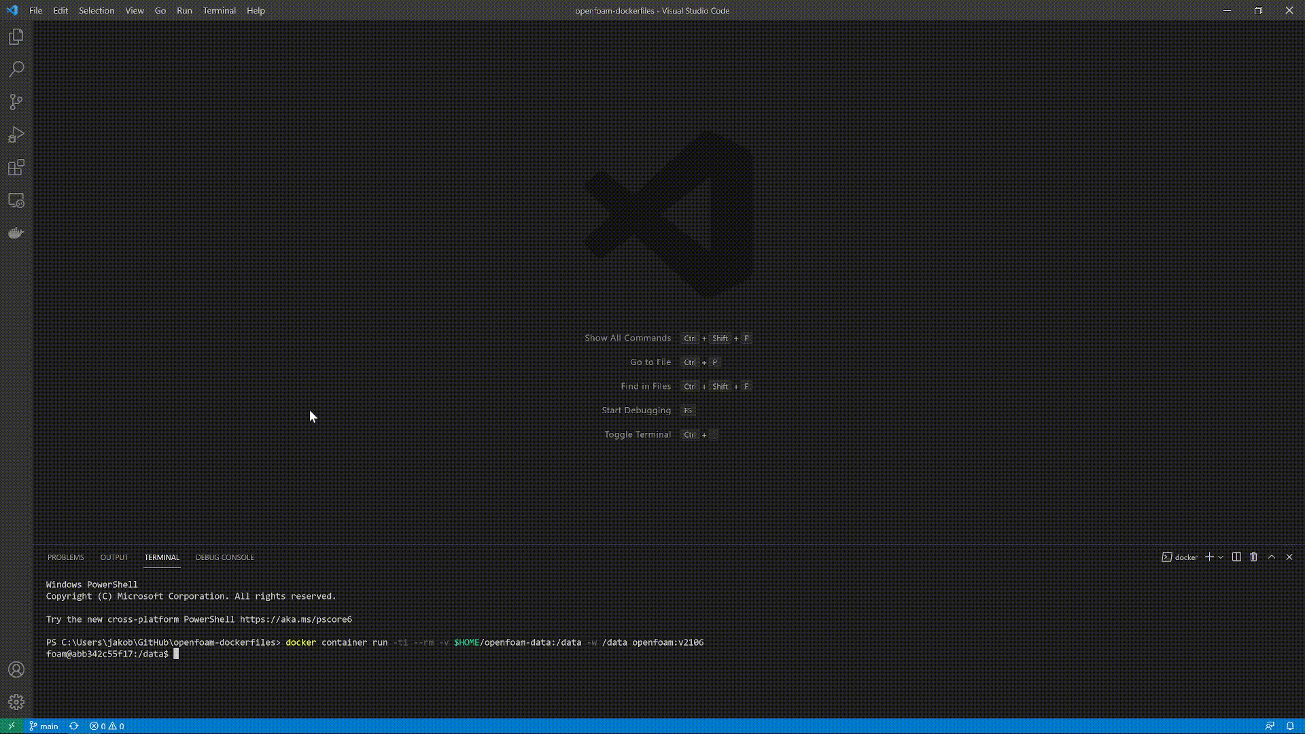The height and width of the screenshot is (734, 1305).
Task: Open the Terminal menu
Action: coord(219,10)
